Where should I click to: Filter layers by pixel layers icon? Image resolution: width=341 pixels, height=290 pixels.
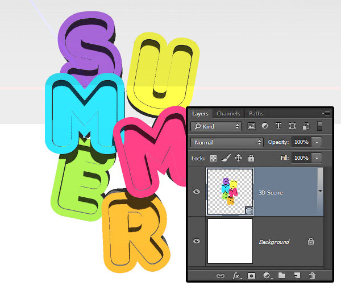pos(251,126)
